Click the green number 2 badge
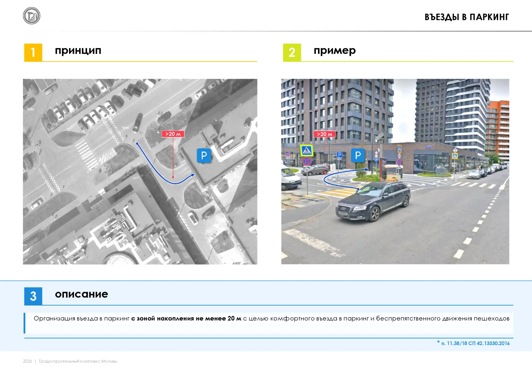Screen dimensions: 532x375 (x=292, y=52)
